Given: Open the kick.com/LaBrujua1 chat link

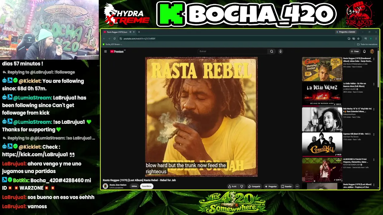Looking at the screenshot, I should click(35, 154).
